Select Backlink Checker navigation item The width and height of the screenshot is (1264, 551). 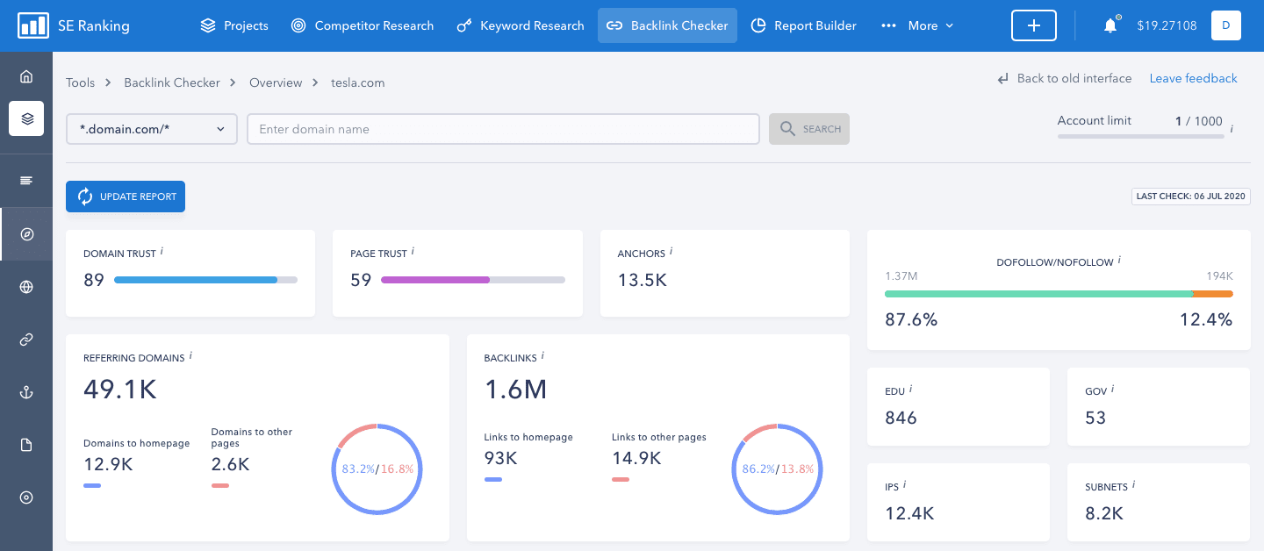pos(667,25)
